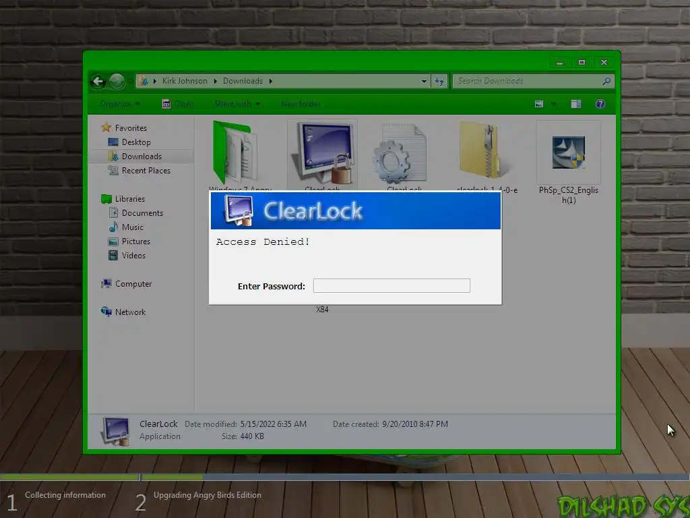Click the Enter Password field in ClearLock
Screen dimensions: 690x518
pyautogui.click(x=391, y=286)
